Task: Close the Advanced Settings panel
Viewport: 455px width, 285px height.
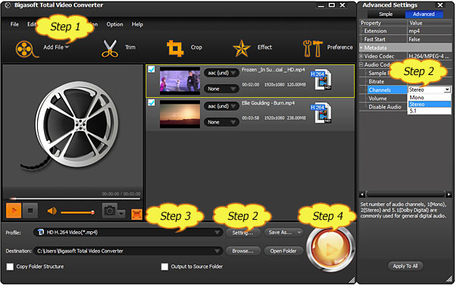Action: click(x=440, y=5)
